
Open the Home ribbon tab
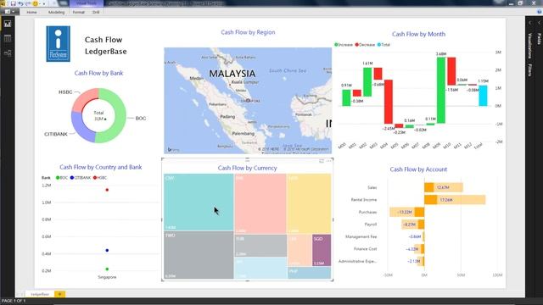coord(31,12)
